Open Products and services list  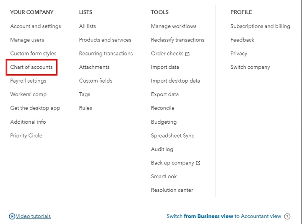(x=105, y=40)
